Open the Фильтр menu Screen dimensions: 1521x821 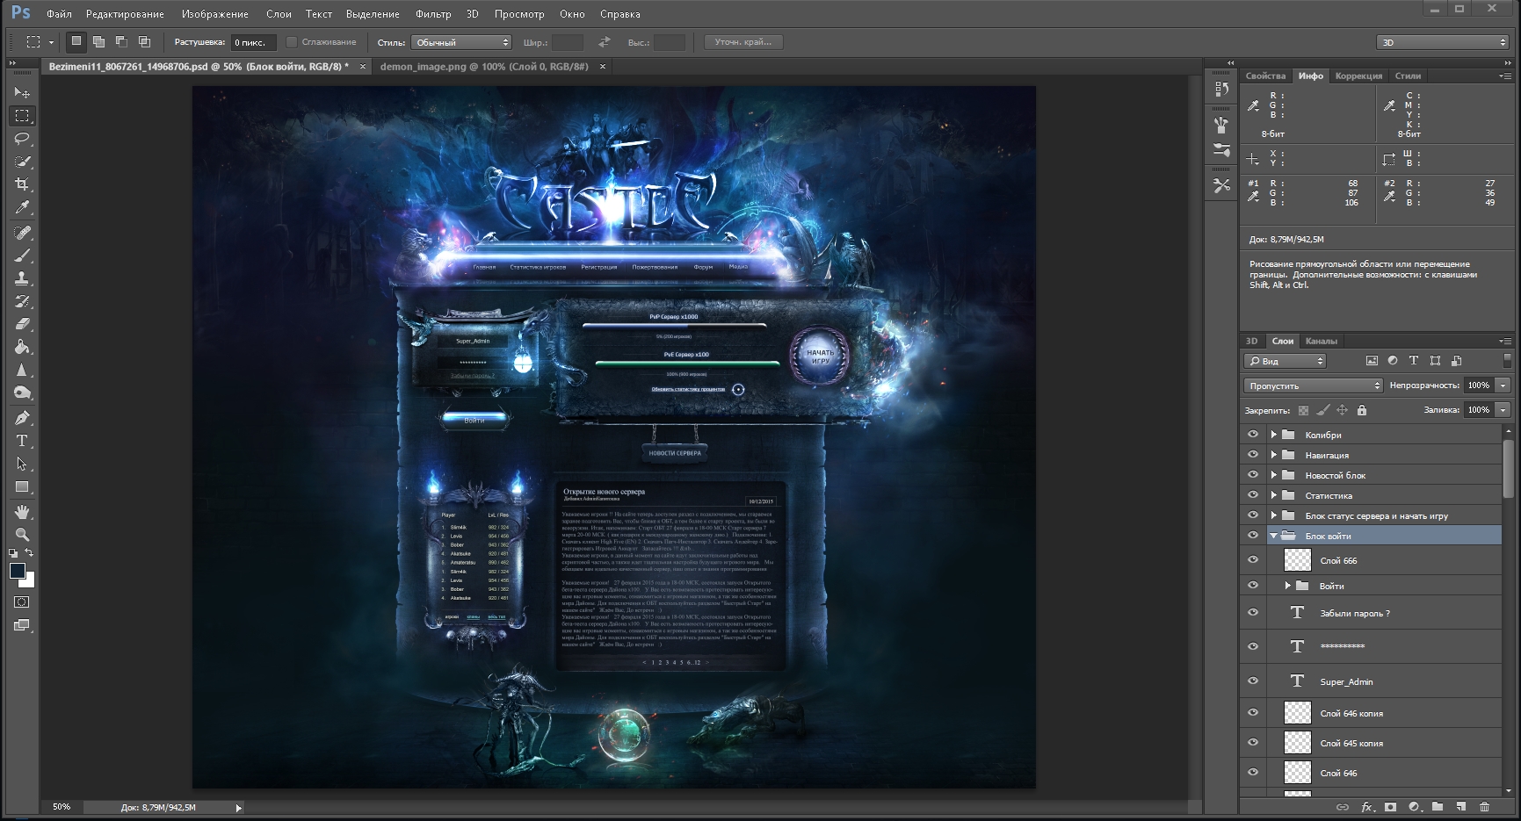point(432,14)
